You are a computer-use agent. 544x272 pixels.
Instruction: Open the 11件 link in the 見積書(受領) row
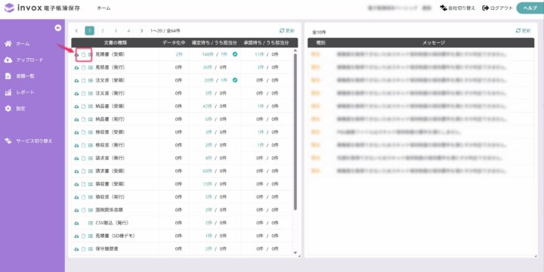tap(259, 54)
